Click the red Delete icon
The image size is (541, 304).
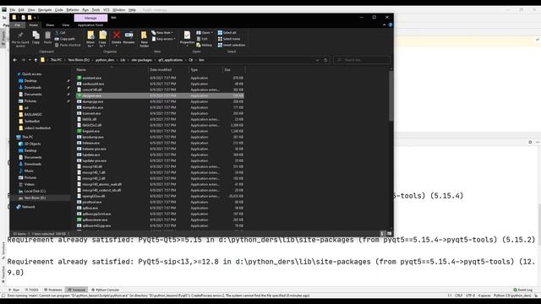tap(117, 35)
